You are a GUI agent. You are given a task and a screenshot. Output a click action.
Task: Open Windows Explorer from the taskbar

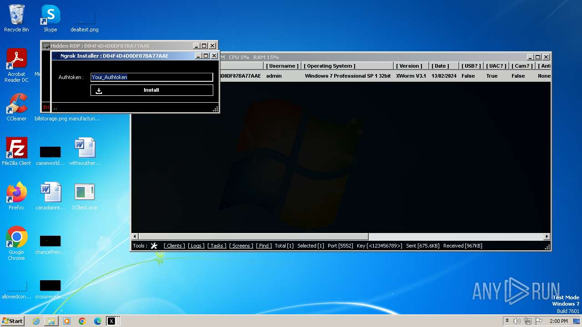(x=51, y=321)
